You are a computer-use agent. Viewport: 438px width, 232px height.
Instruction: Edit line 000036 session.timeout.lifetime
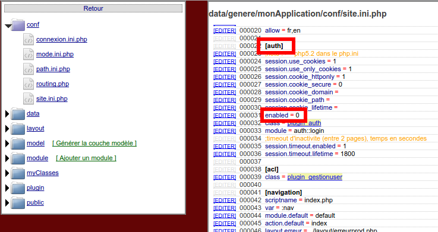click(x=225, y=154)
